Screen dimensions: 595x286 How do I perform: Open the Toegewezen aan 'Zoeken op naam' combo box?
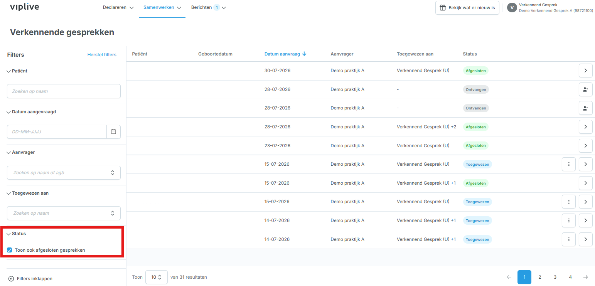64,213
